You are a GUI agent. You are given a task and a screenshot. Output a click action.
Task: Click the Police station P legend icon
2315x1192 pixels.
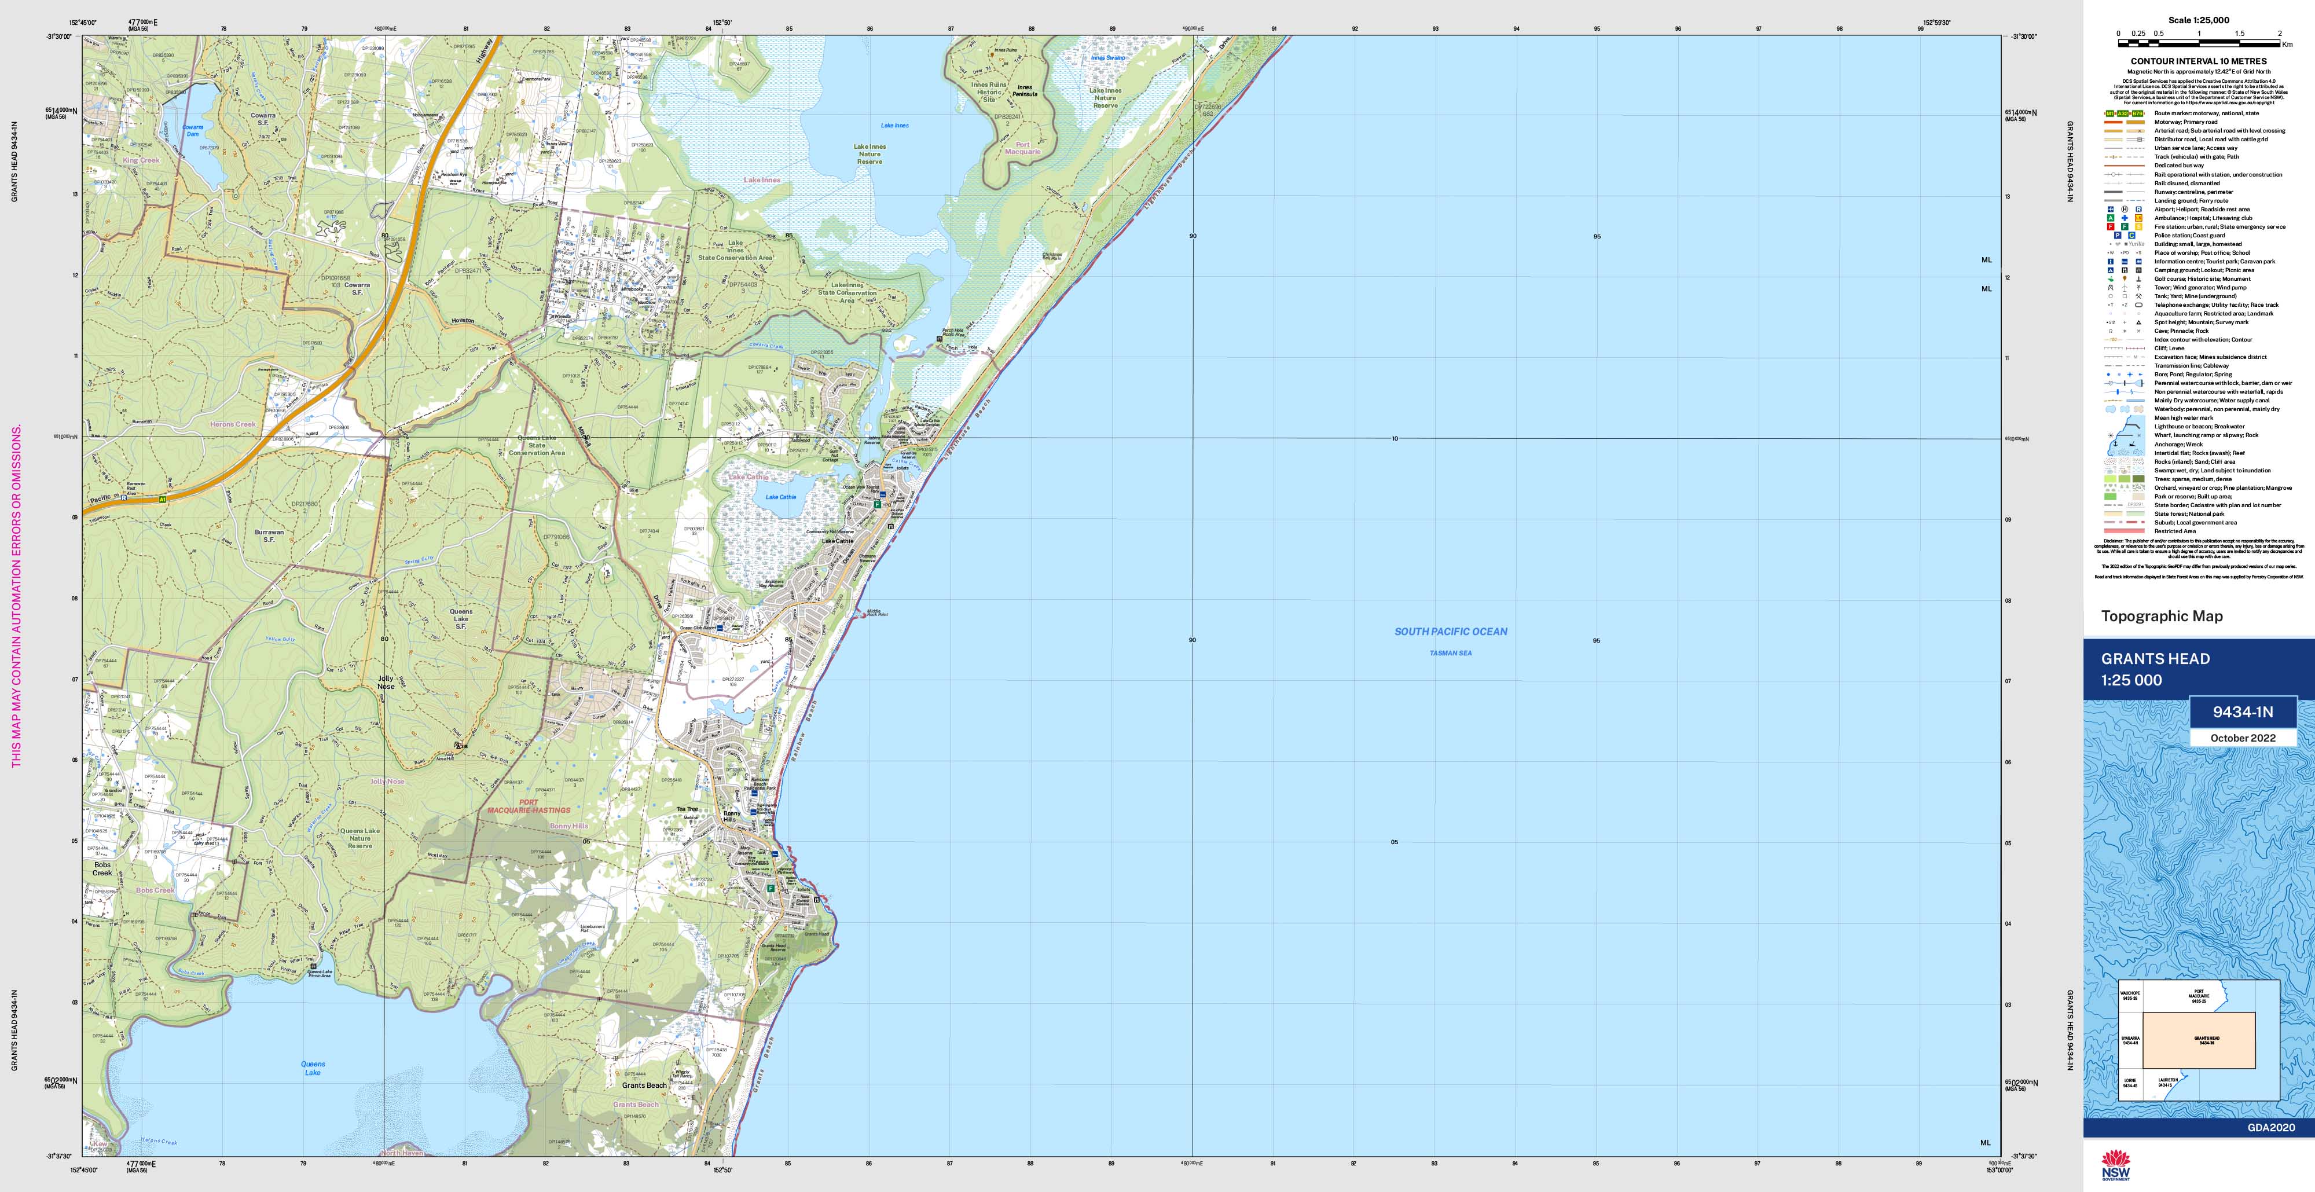pyautogui.click(x=2118, y=236)
